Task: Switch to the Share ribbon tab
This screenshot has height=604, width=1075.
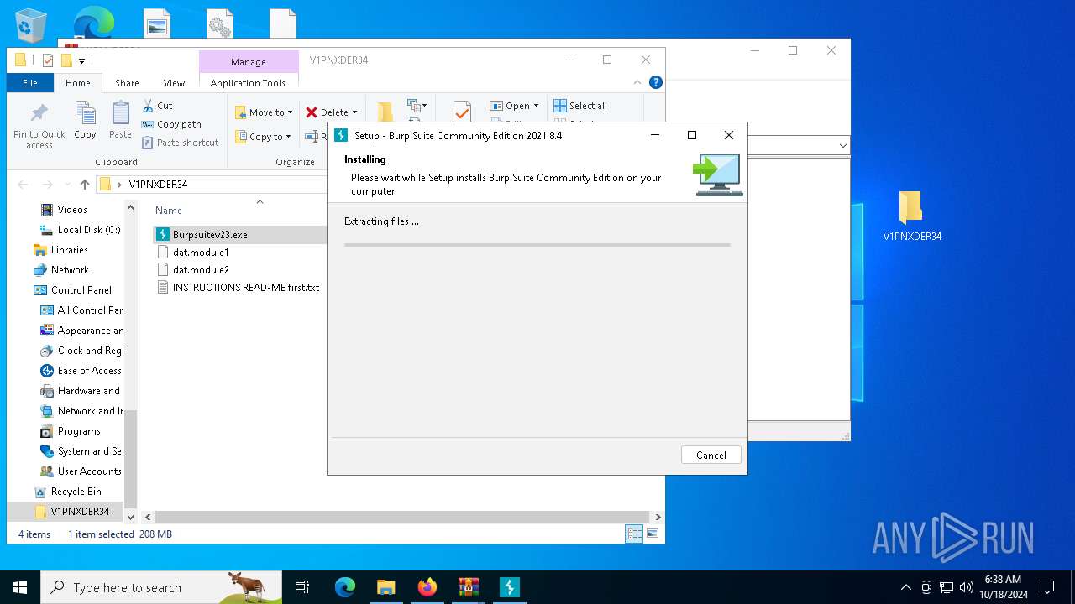Action: (x=127, y=83)
